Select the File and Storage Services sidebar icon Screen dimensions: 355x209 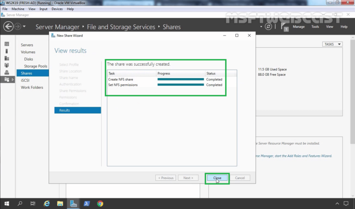7,80
